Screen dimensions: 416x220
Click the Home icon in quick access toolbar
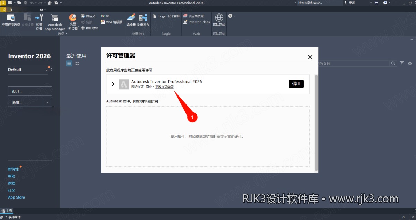click(50, 3)
